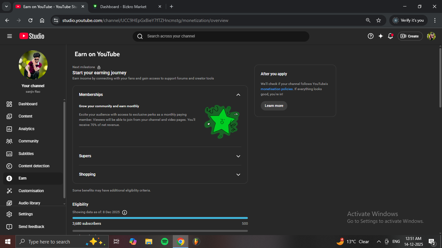Click the subscribers eligibility progress bar
Screen dimensions: 442x248
[160, 218]
